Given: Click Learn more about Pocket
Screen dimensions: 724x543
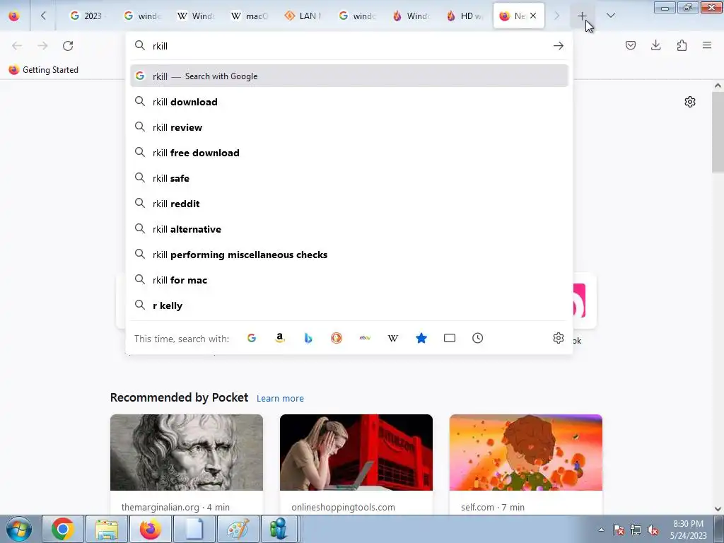Looking at the screenshot, I should tap(280, 398).
